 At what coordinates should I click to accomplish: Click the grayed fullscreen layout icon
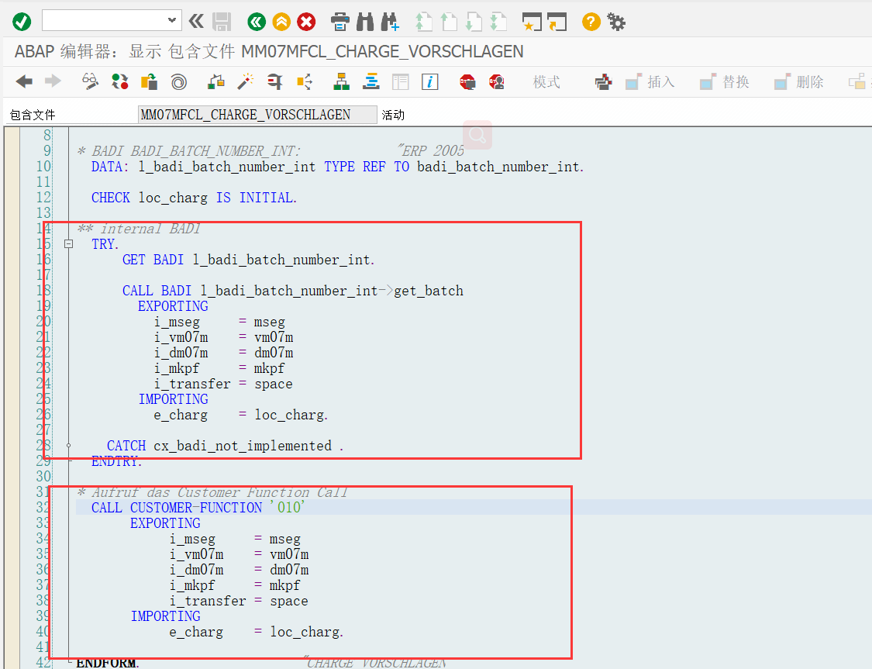point(401,81)
